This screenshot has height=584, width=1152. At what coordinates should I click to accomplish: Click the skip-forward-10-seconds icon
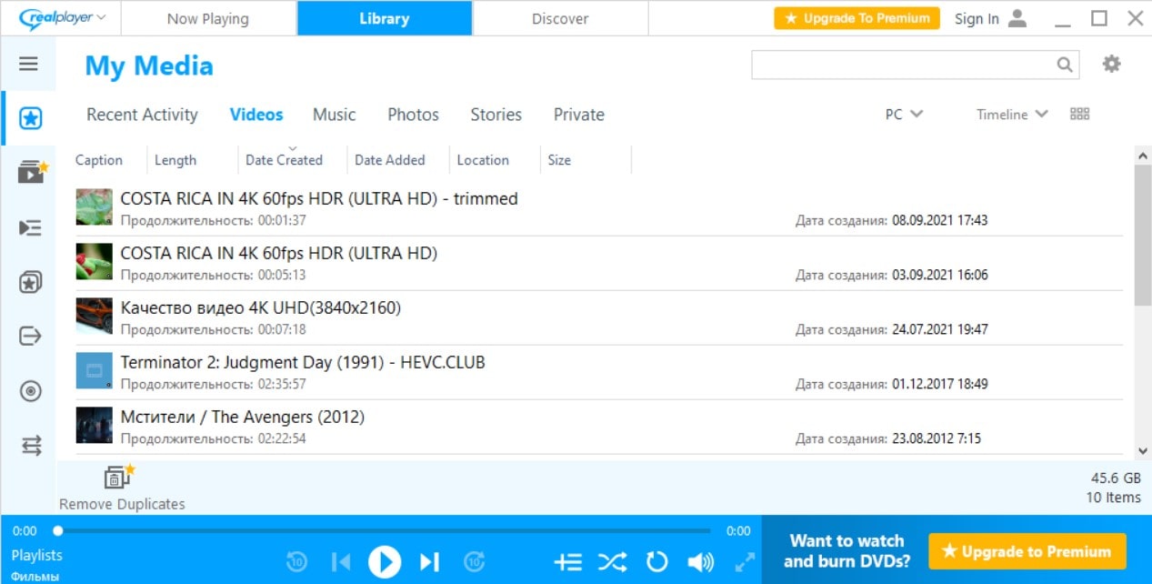[x=474, y=561]
